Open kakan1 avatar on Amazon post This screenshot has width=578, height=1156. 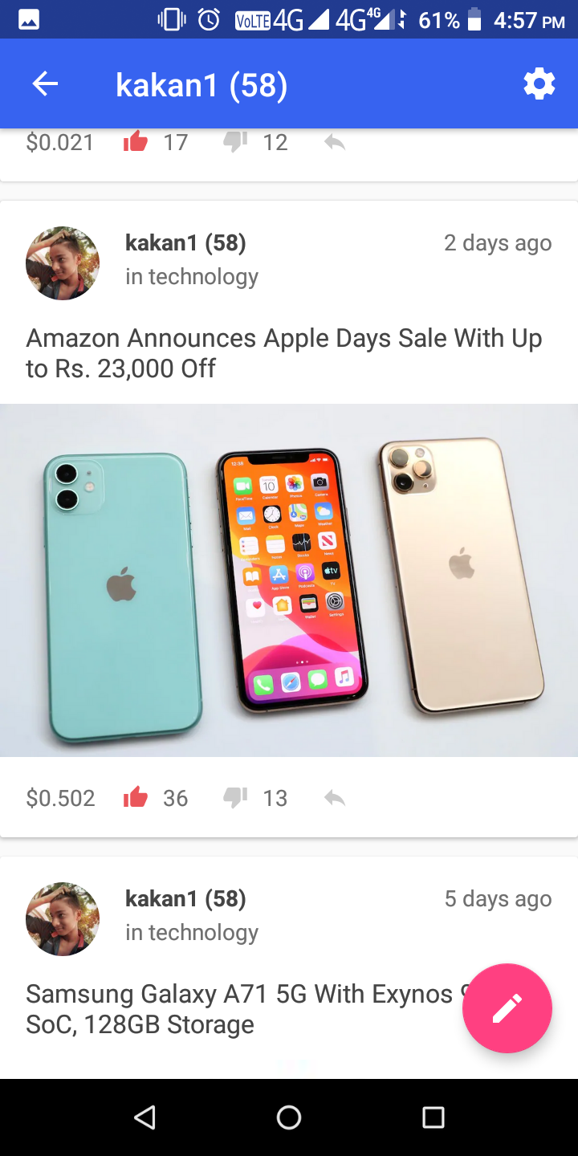[x=63, y=263]
